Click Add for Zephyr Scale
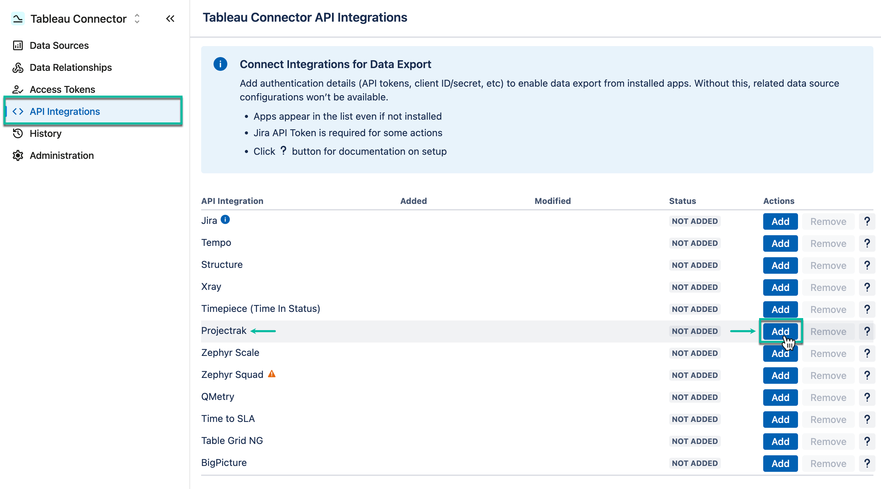 tap(780, 353)
